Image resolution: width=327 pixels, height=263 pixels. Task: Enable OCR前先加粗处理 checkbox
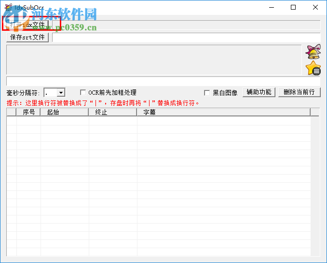coord(83,92)
